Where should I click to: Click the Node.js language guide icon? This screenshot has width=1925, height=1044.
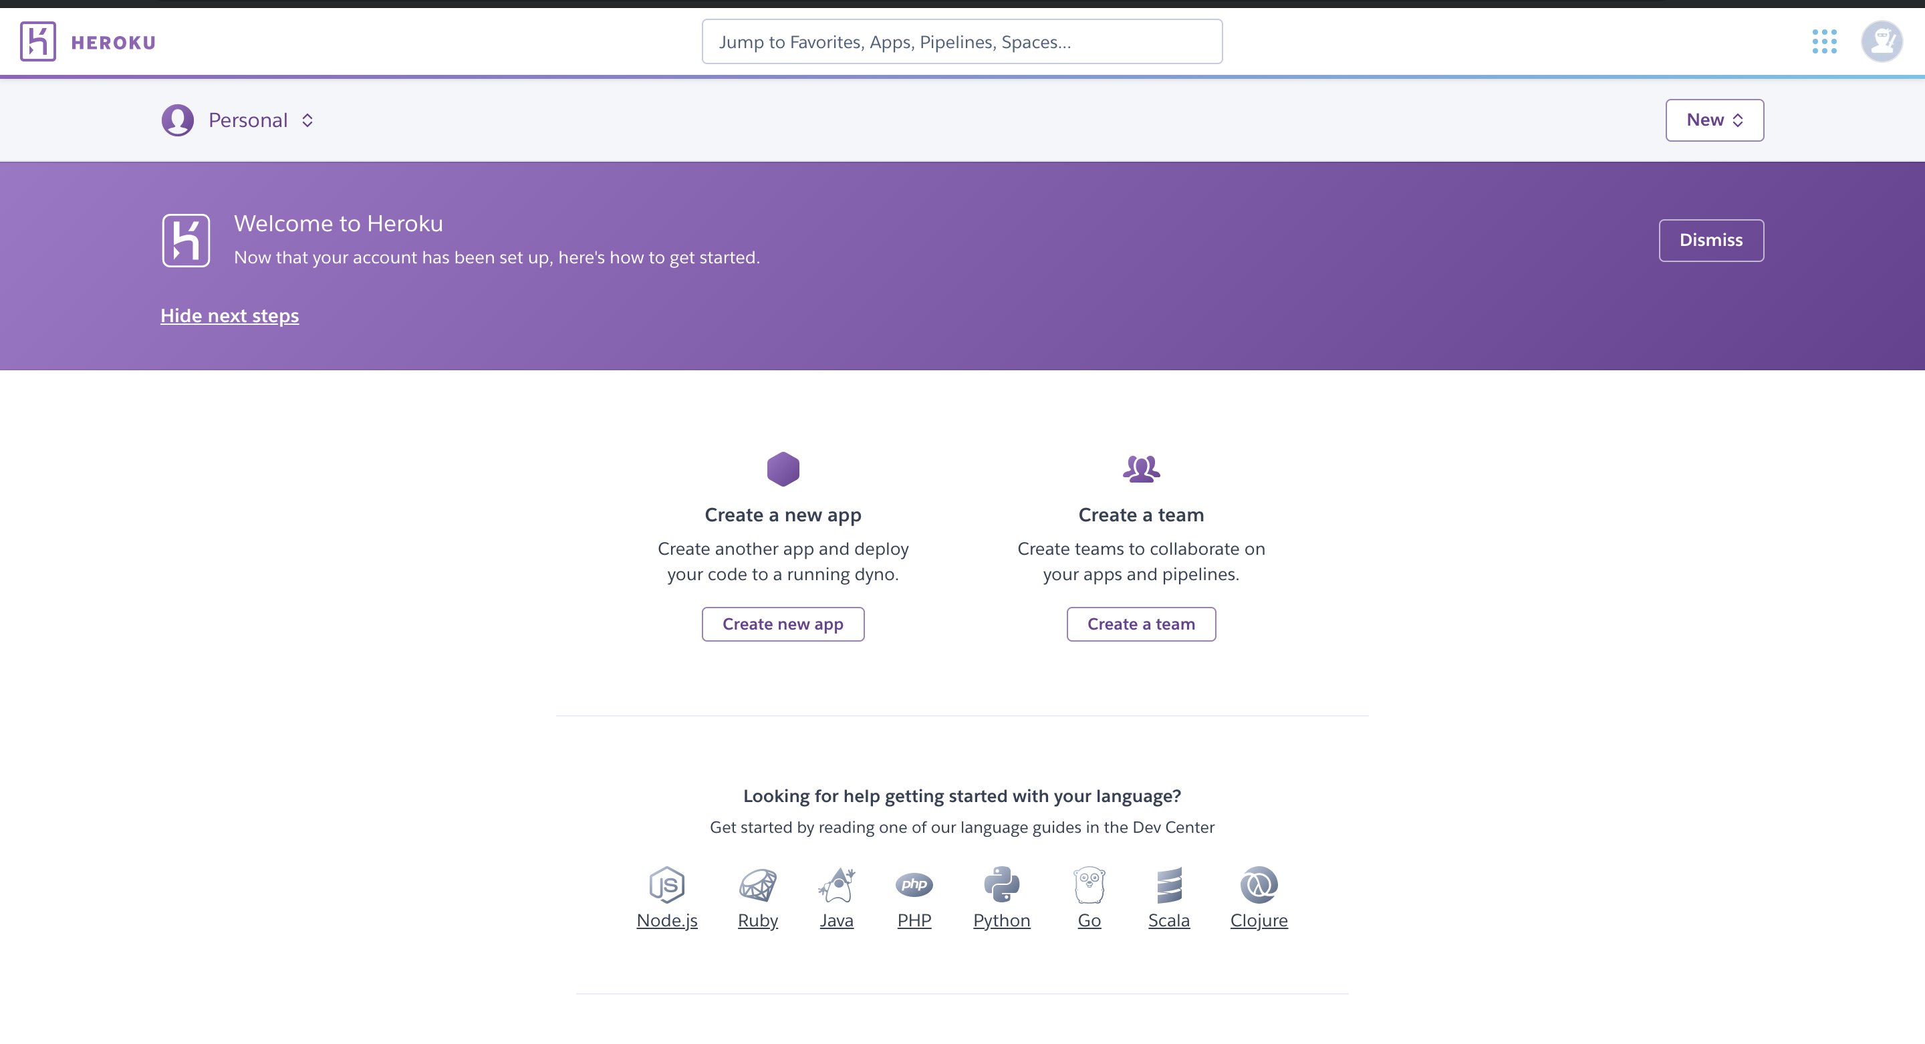point(666,885)
